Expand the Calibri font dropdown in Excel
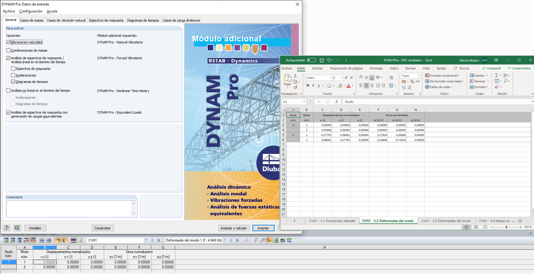Viewport: 534px width, 274px height. coord(331,78)
